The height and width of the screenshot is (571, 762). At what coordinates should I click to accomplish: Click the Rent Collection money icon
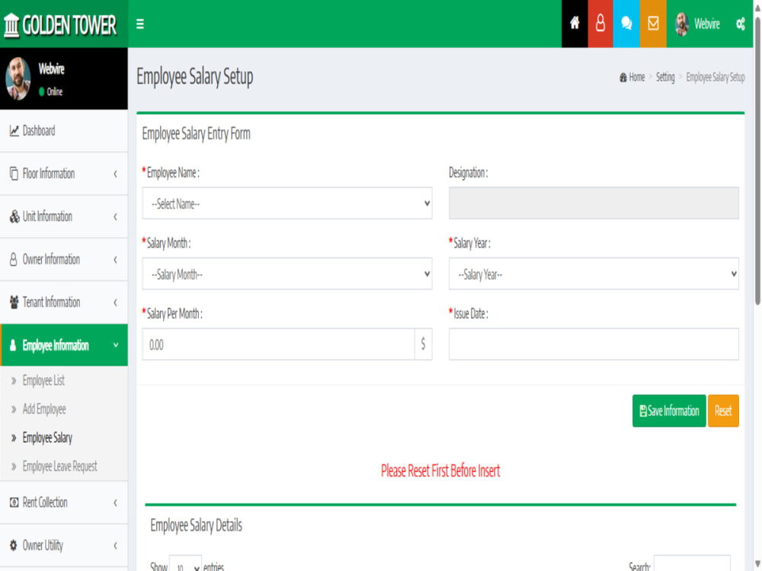coord(14,502)
